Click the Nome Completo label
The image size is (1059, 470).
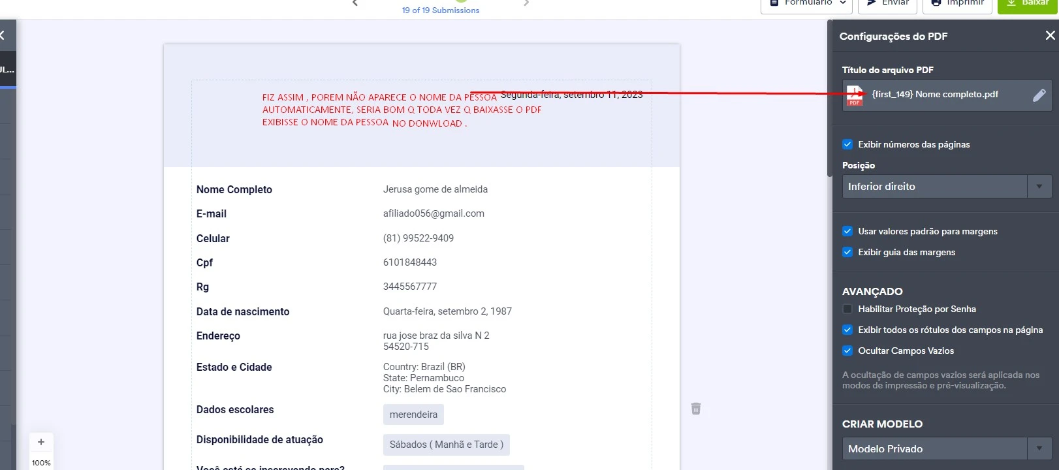[x=234, y=190]
